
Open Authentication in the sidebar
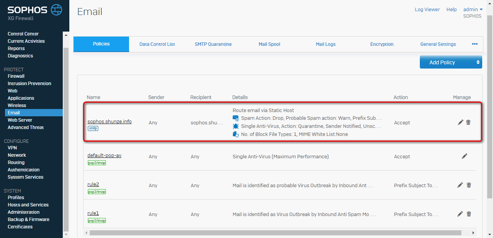click(x=23, y=170)
